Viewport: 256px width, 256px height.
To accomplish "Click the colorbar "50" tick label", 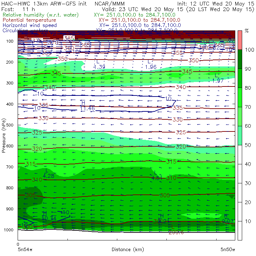I will click(248, 145).
